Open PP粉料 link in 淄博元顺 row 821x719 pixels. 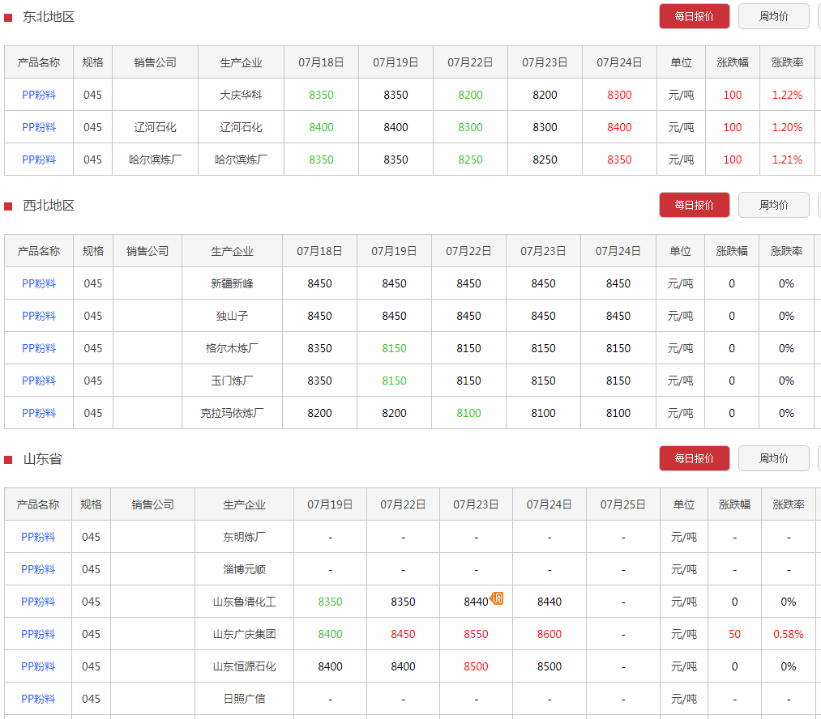point(38,570)
